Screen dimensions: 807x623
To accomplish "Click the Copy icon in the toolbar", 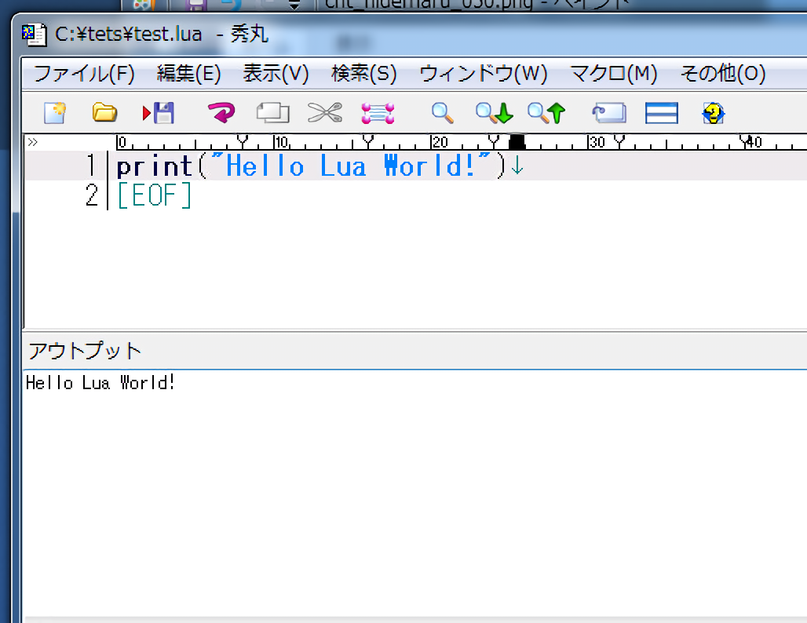I will coord(272,113).
